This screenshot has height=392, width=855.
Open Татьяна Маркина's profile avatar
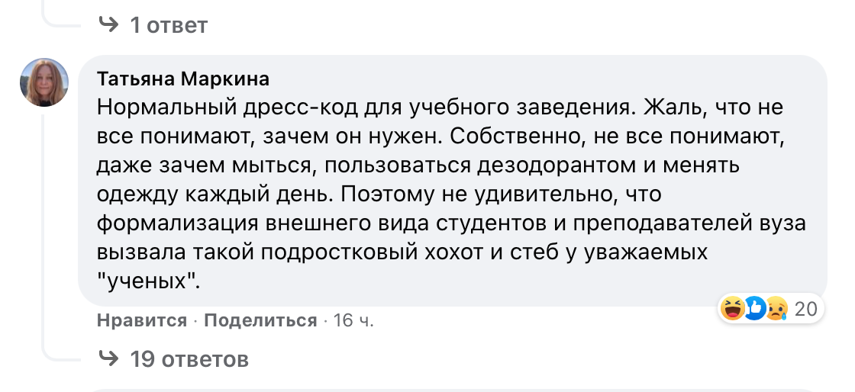(x=44, y=82)
